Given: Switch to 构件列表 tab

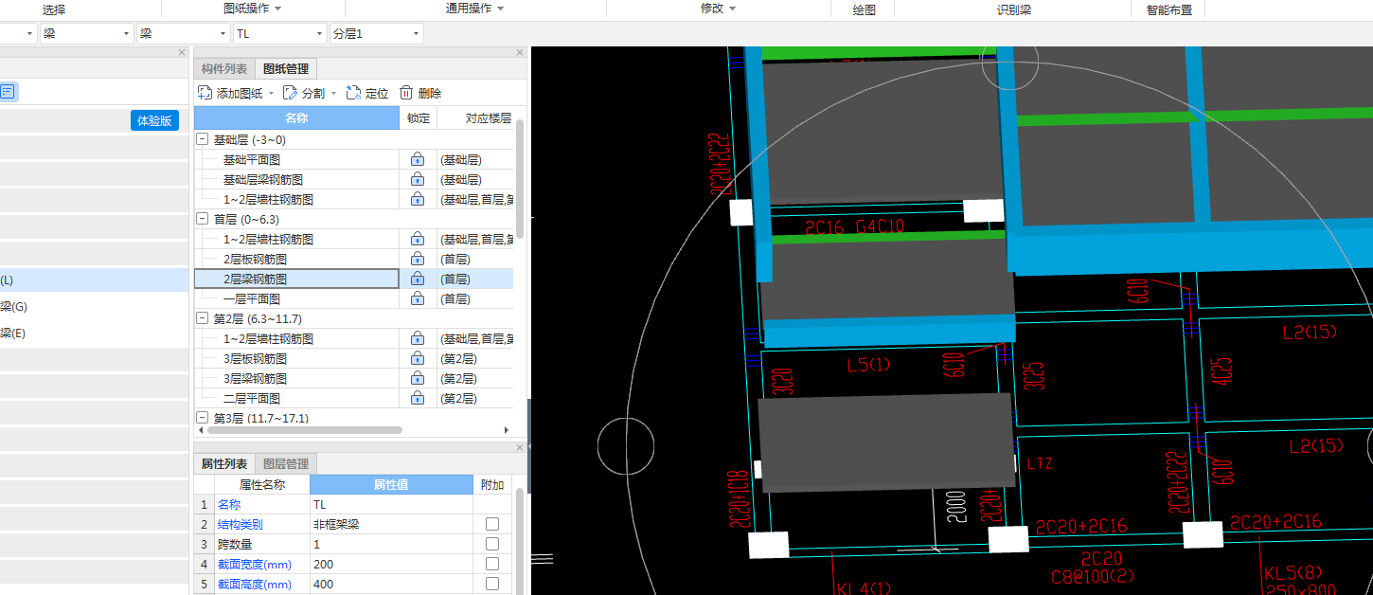Looking at the screenshot, I should pos(224,69).
